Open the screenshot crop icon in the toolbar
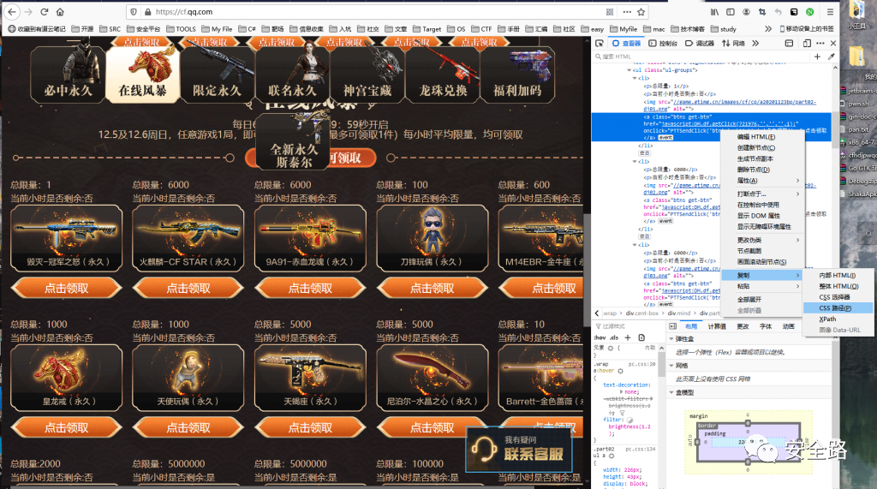The height and width of the screenshot is (489, 877). pyautogui.click(x=761, y=12)
